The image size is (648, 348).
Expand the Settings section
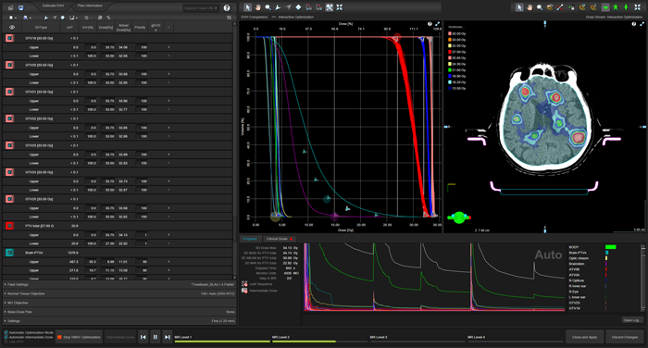click(x=119, y=321)
